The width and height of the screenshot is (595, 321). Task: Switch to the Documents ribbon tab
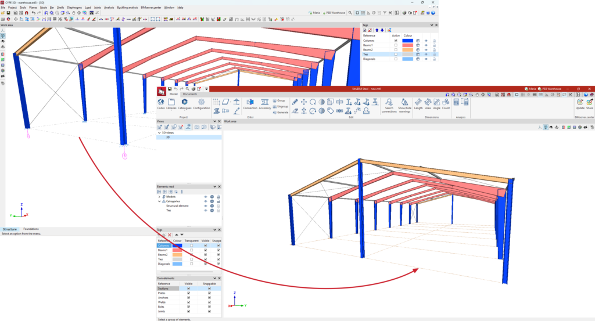point(189,94)
